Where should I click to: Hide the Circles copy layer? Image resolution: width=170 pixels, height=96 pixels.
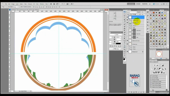click(127, 44)
